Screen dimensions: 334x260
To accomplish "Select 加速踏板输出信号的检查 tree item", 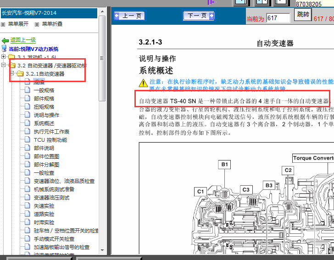I will [x=61, y=247].
